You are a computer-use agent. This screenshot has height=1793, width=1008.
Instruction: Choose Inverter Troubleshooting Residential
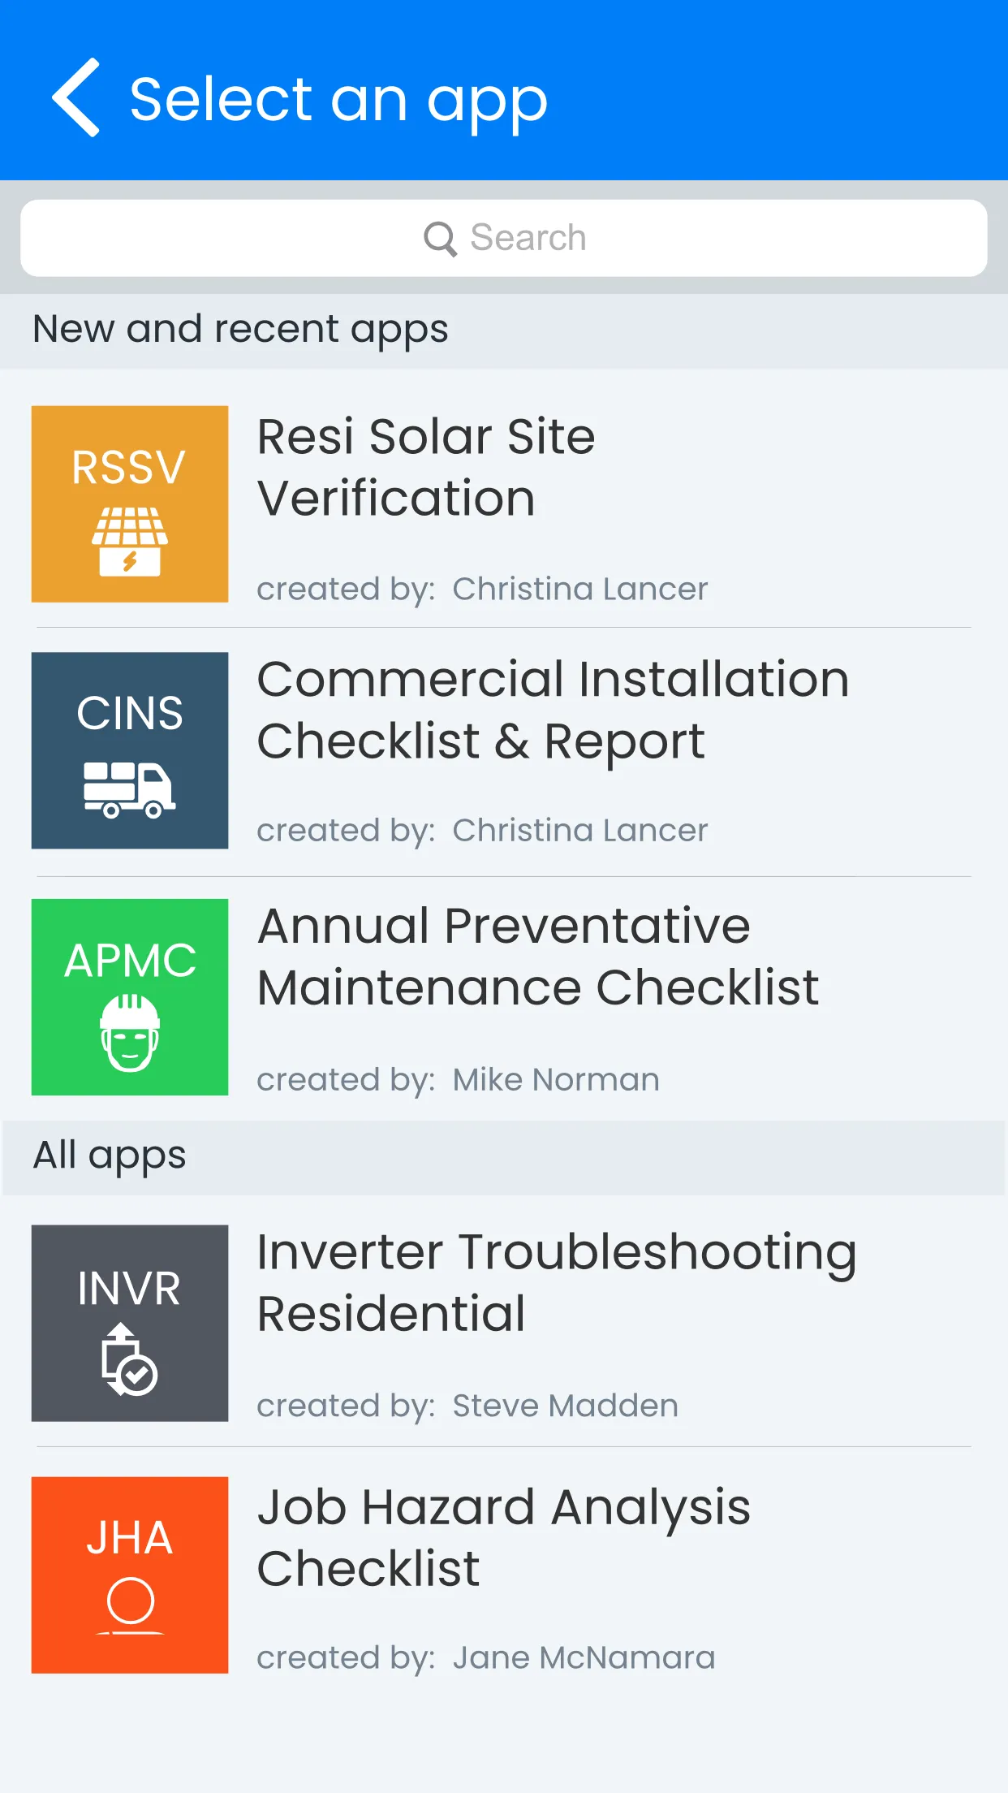(x=556, y=1282)
